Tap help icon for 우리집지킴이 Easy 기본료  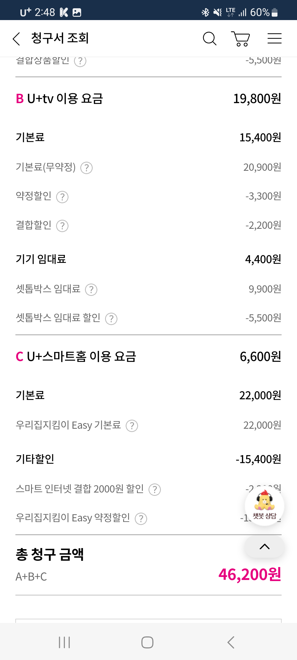coord(132,426)
